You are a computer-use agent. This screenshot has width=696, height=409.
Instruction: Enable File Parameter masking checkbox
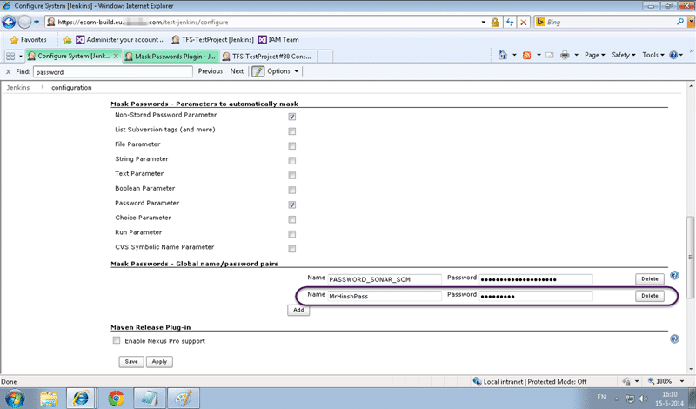(x=291, y=146)
